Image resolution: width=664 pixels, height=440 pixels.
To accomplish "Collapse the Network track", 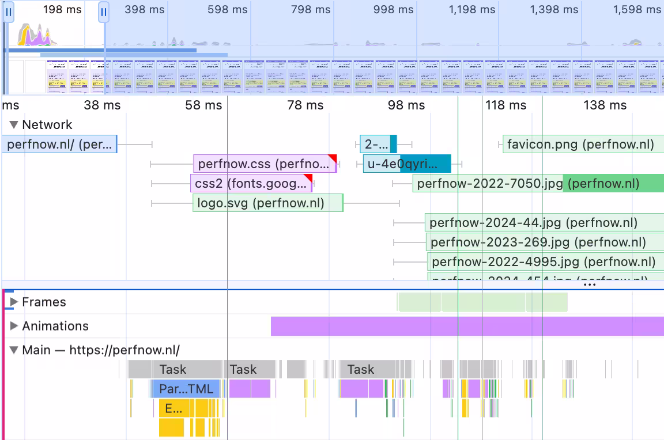I will point(13,124).
